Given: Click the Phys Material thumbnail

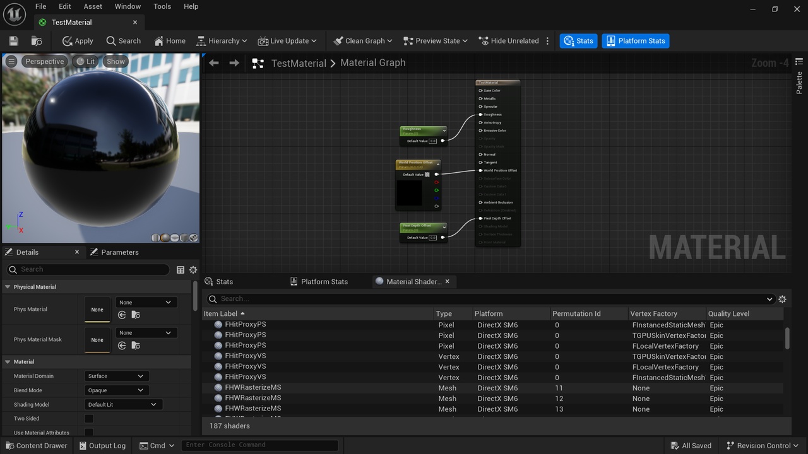Looking at the screenshot, I should click(97, 310).
